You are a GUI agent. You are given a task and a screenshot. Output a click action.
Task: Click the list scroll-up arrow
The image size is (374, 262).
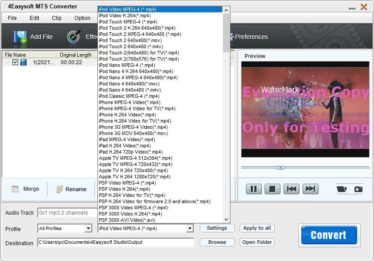click(x=226, y=10)
